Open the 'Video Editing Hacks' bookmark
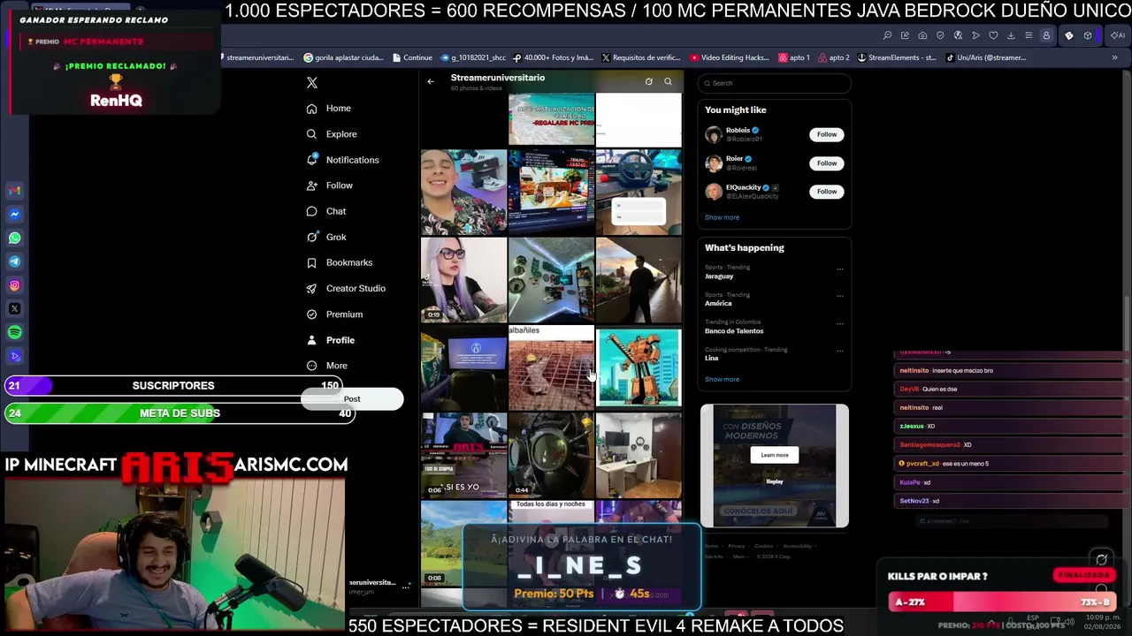Image resolution: width=1132 pixels, height=636 pixels. click(x=730, y=57)
